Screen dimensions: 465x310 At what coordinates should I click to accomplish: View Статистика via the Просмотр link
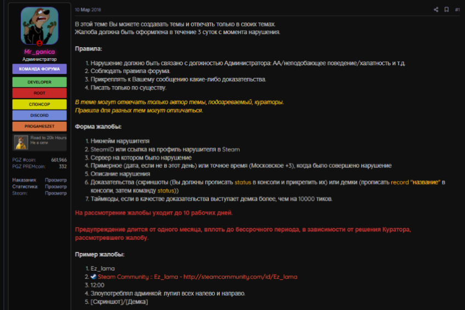click(x=56, y=187)
